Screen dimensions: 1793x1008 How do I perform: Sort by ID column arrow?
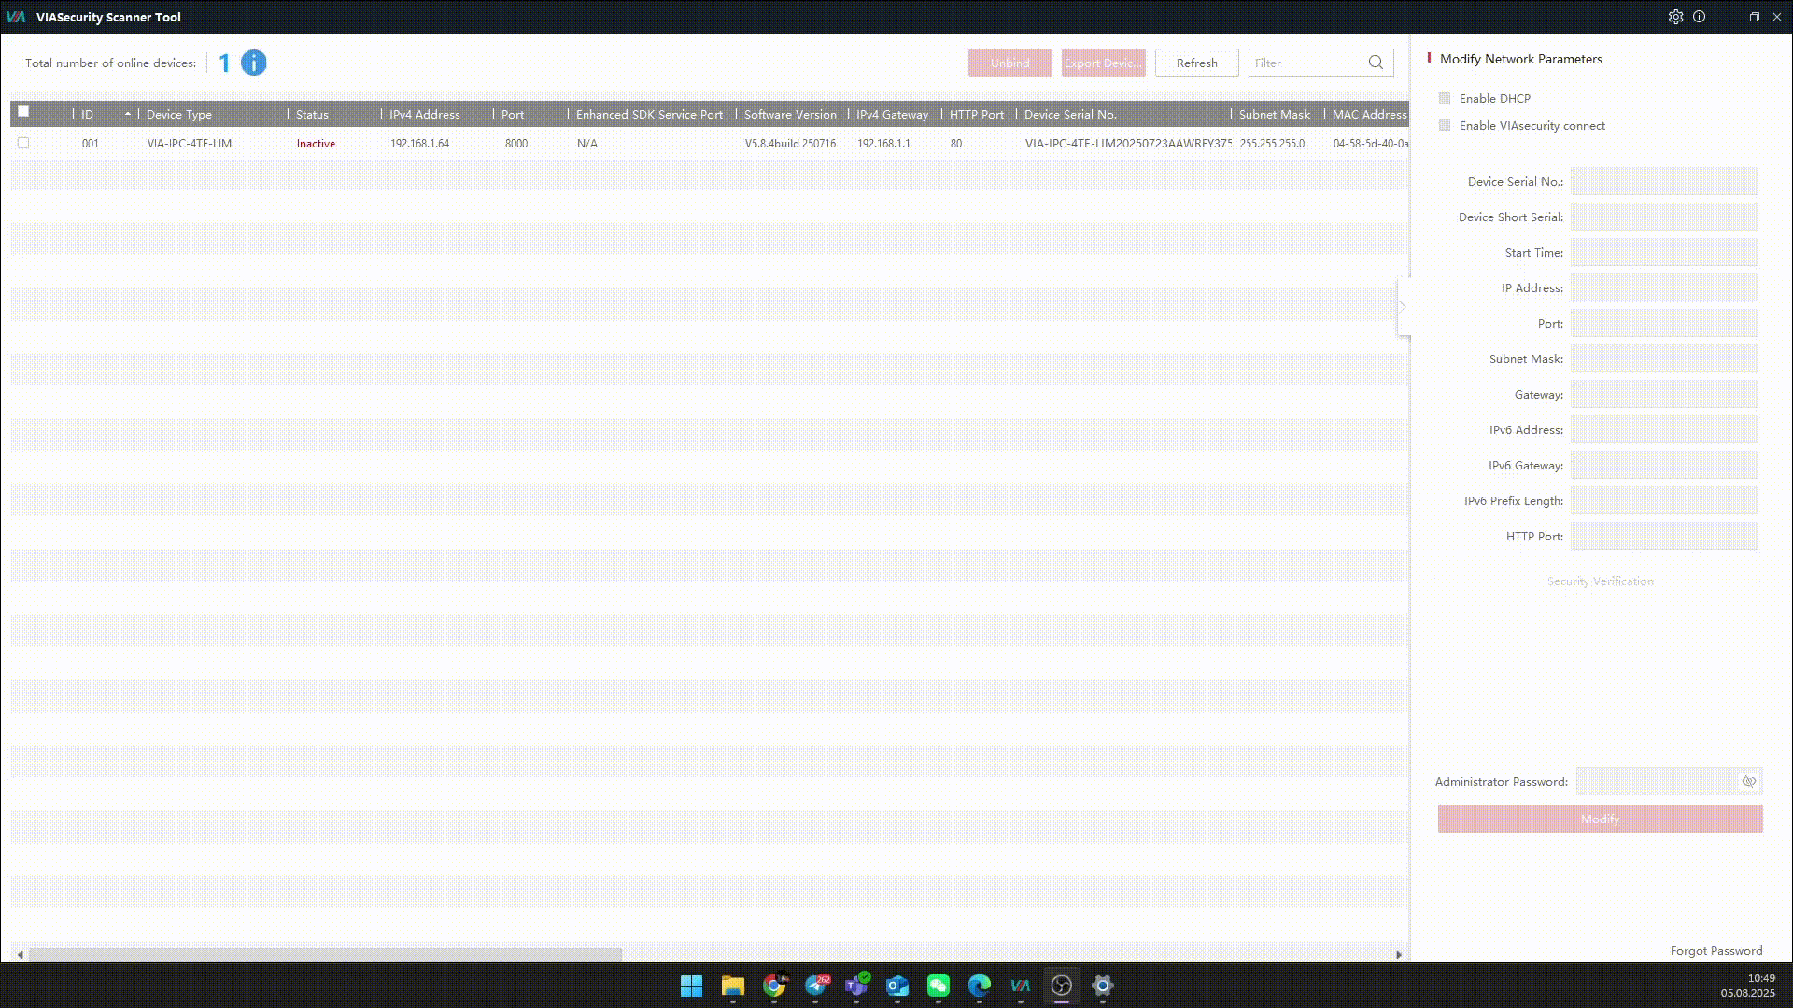127,114
